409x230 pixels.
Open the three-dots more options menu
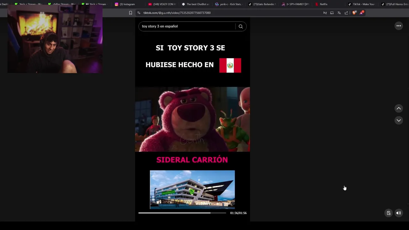point(399,26)
